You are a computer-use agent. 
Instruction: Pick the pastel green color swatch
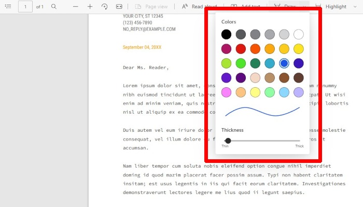(270, 92)
